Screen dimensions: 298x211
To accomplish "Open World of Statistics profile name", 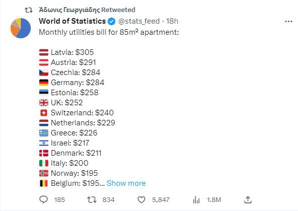I will pos(72,21).
